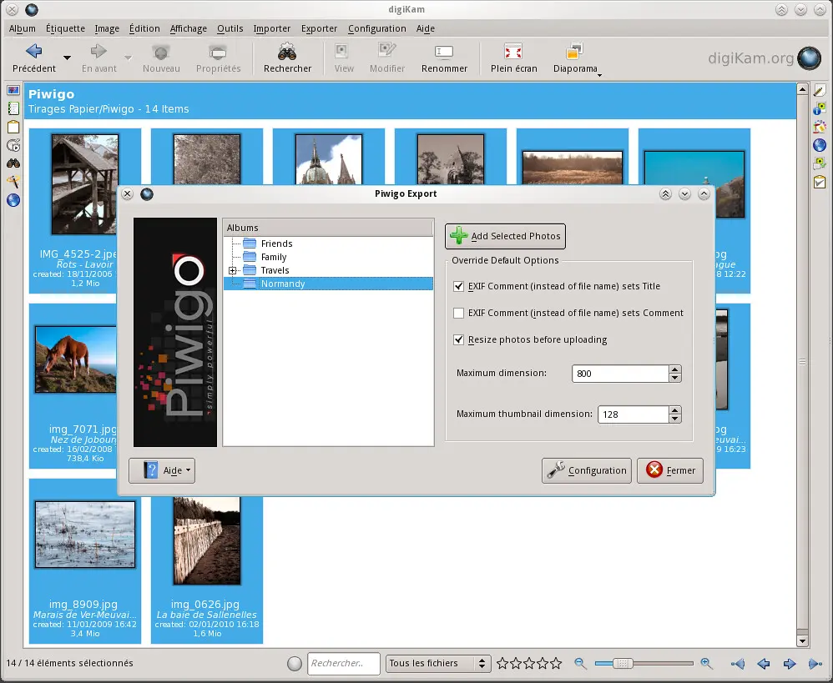Open the Aide dropdown button in dialog
This screenshot has width=833, height=683.
click(x=162, y=470)
